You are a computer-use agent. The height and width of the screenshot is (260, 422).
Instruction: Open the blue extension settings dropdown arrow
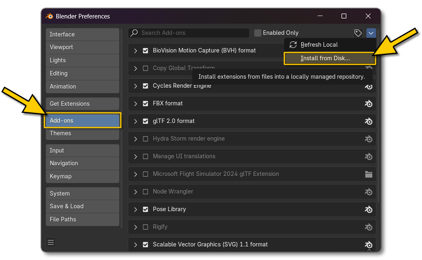371,33
